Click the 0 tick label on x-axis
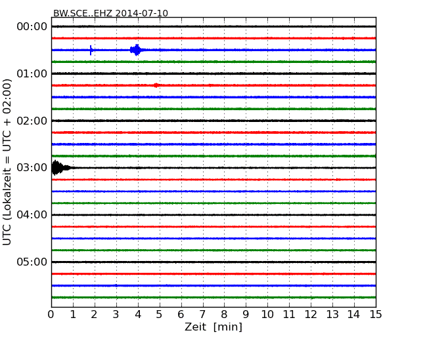The image size is (427, 341). 51,315
